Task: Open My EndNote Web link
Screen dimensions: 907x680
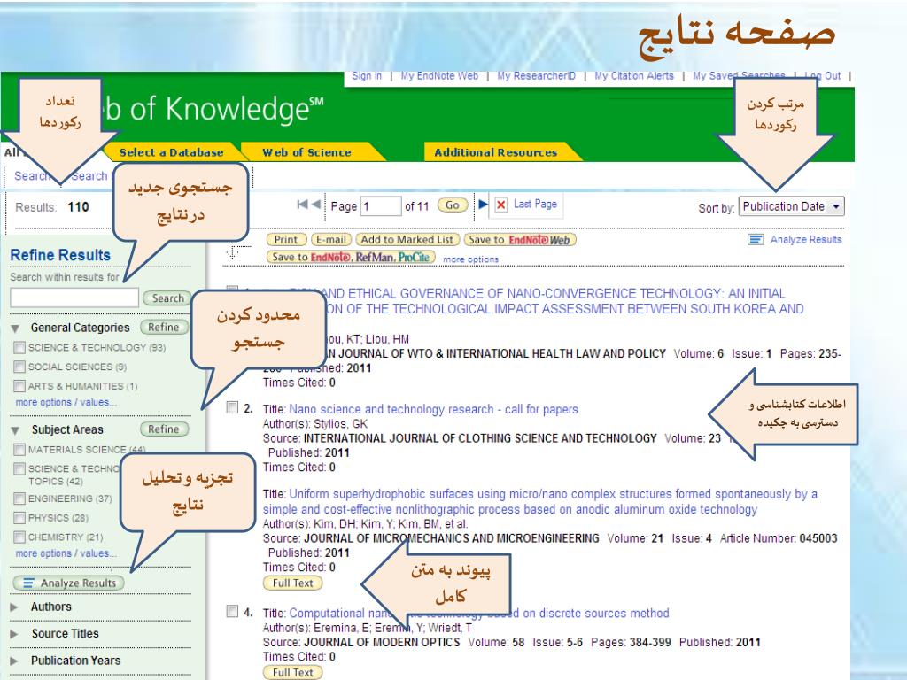Action: [439, 76]
